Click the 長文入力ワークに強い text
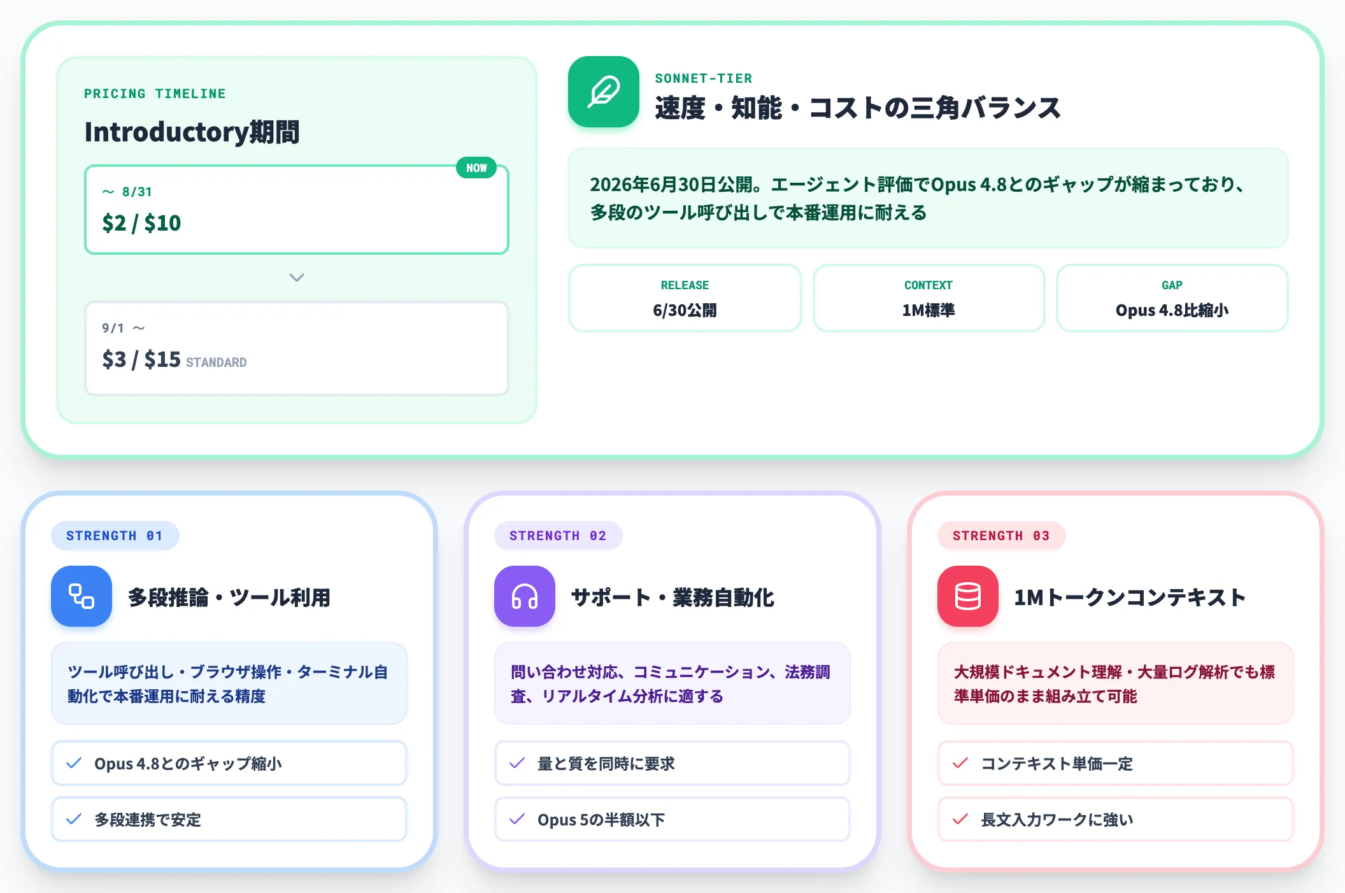Viewport: 1345px width, 893px height. pos(1057,819)
